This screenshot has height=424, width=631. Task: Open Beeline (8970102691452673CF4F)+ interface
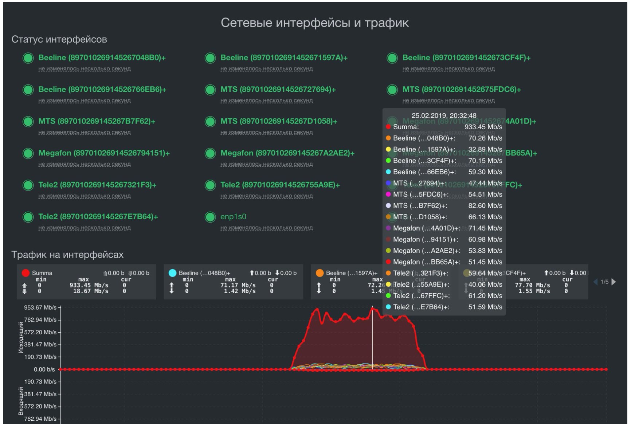click(x=466, y=58)
